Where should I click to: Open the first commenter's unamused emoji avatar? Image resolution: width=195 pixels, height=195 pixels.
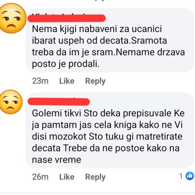point(13,18)
